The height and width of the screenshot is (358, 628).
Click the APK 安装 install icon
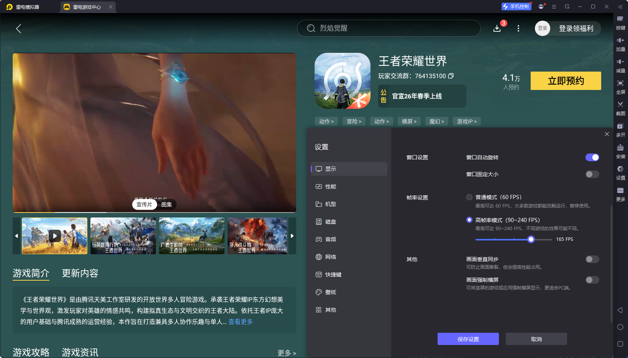(x=621, y=152)
